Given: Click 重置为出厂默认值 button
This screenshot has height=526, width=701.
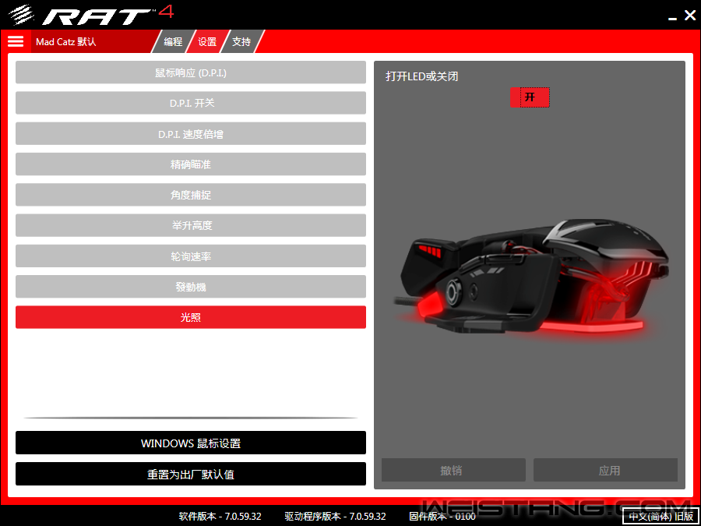Looking at the screenshot, I should pyautogui.click(x=191, y=474).
